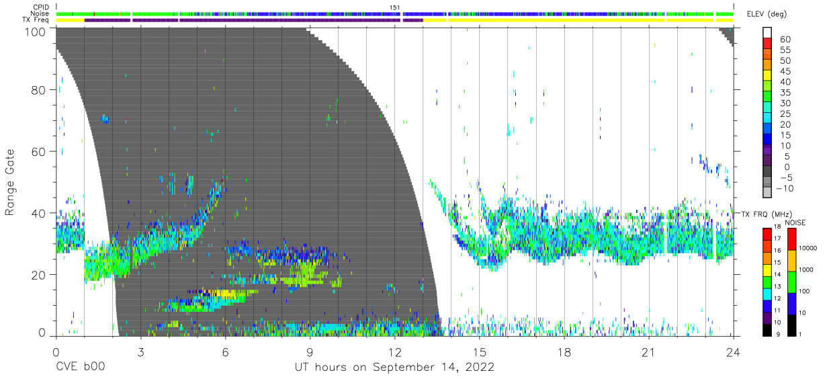Screen dimensions: 825x381
Task: Click the '−5' label of the ELEV scale
Action: (x=785, y=178)
